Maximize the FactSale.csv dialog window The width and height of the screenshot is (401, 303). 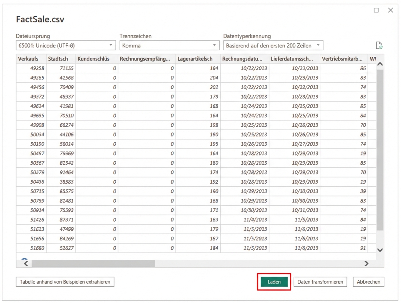coord(376,10)
